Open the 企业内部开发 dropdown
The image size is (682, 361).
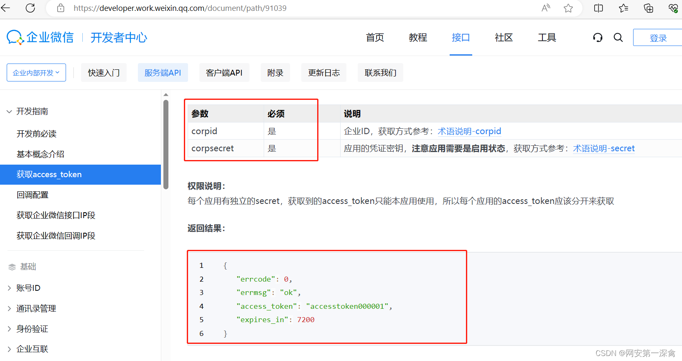pyautogui.click(x=36, y=73)
